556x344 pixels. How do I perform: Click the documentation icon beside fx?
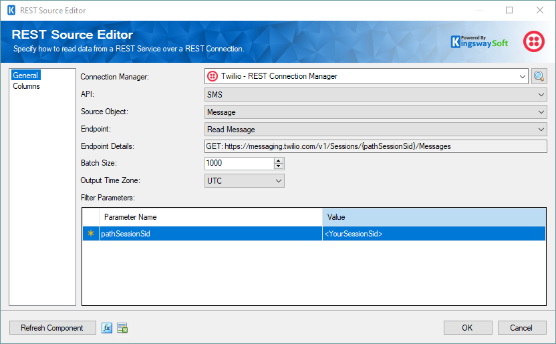[122, 328]
